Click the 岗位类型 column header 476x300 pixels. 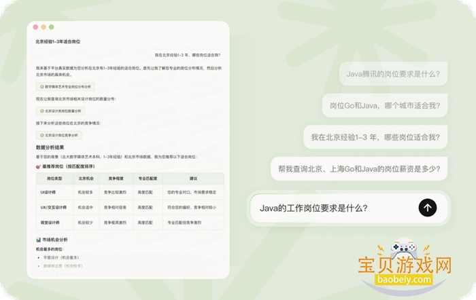54,179
